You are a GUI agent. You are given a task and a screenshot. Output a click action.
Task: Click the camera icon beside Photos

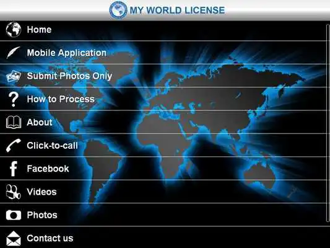click(x=14, y=215)
